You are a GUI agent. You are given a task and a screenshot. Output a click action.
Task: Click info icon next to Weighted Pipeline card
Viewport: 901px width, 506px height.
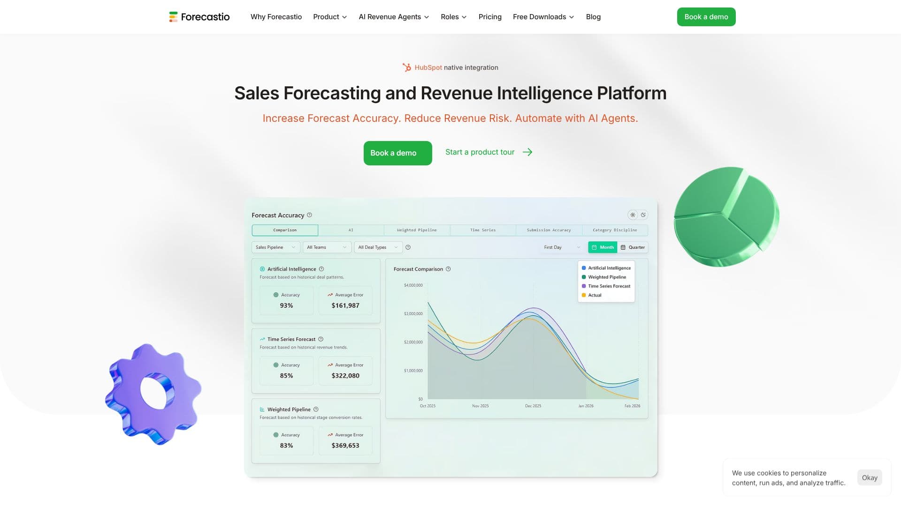coord(316,409)
